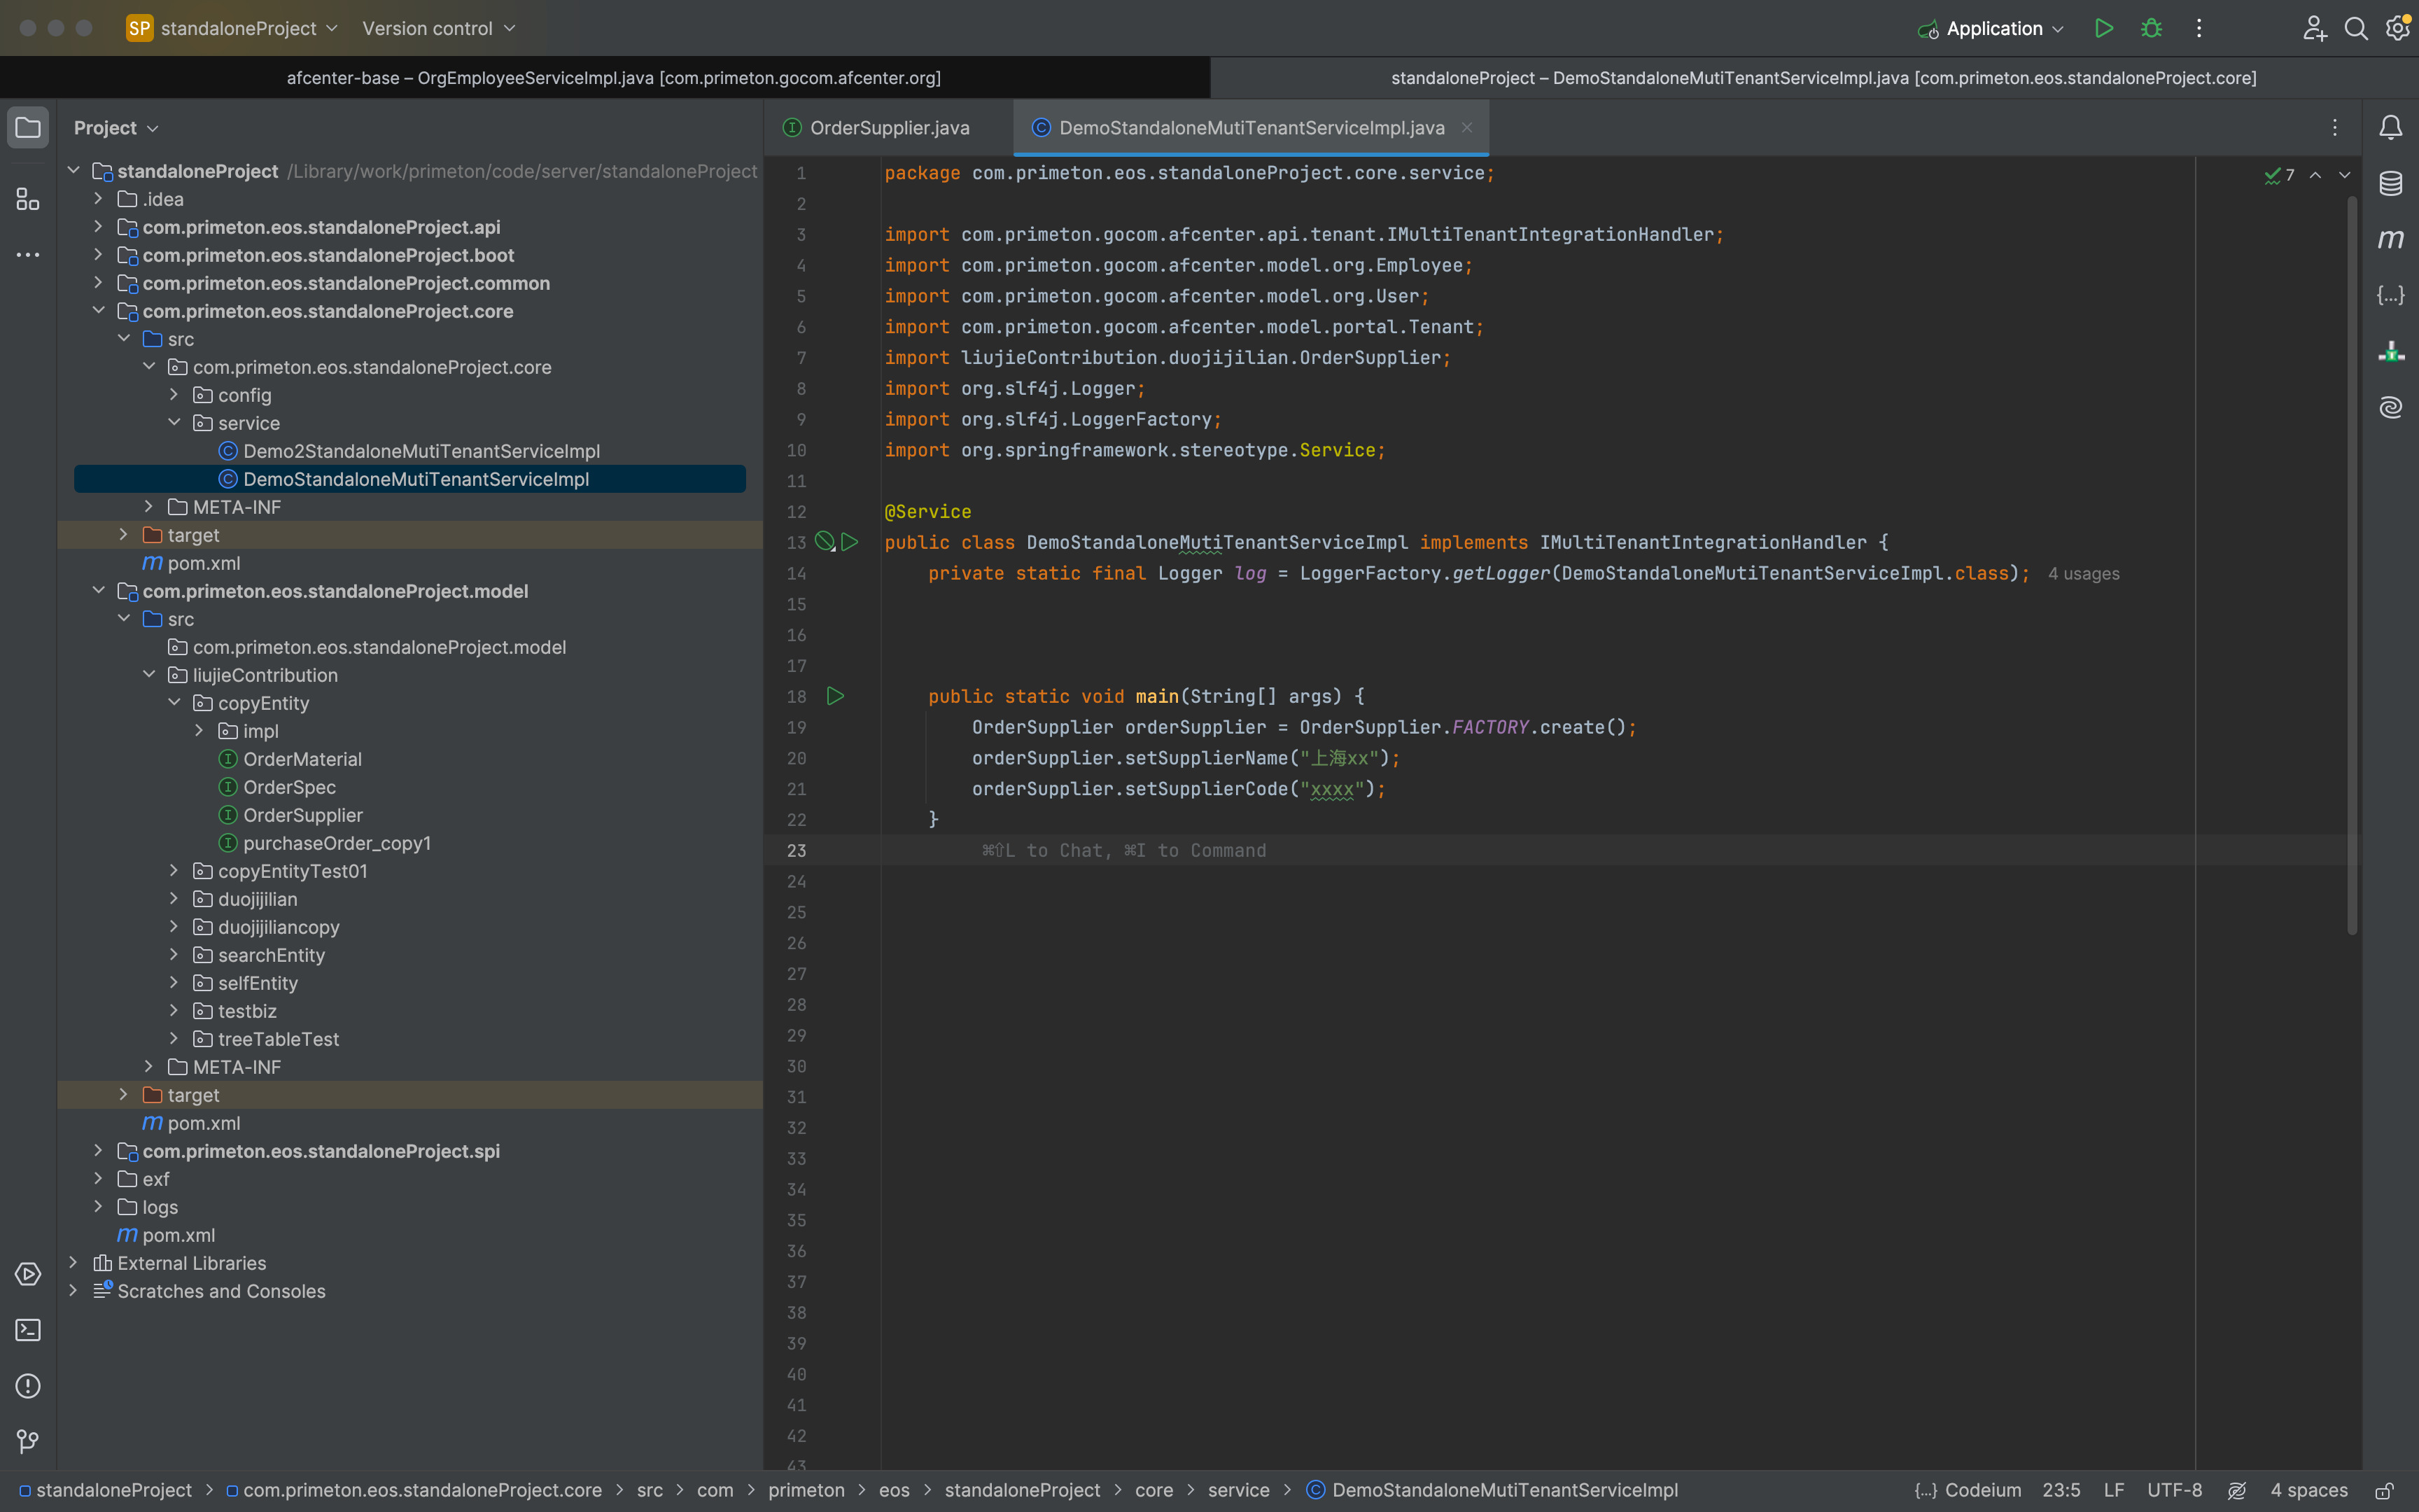
Task: Close DemoStandaloneMutiTenantServiceImpl.java tab
Action: [x=1466, y=128]
